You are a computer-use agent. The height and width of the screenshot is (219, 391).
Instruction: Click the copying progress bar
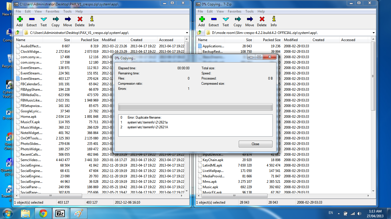click(195, 107)
